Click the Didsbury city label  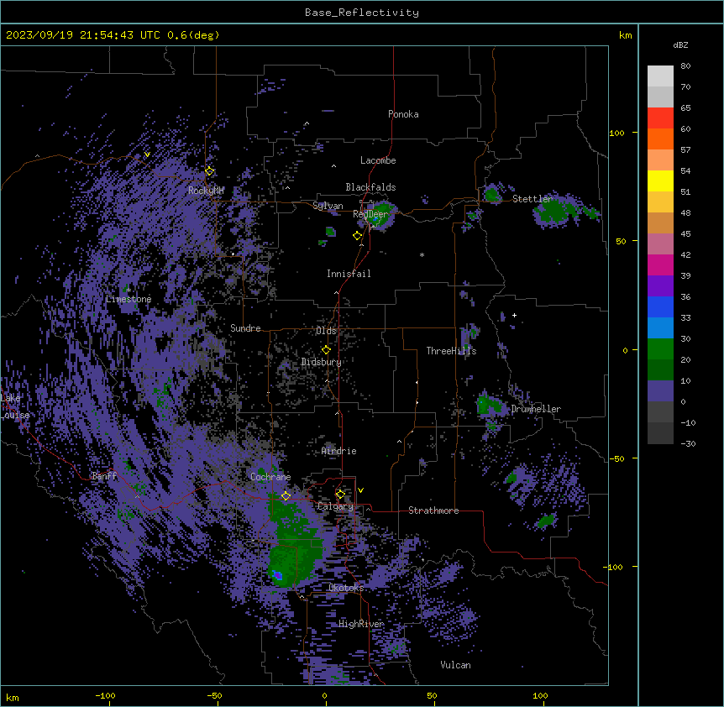tap(322, 362)
